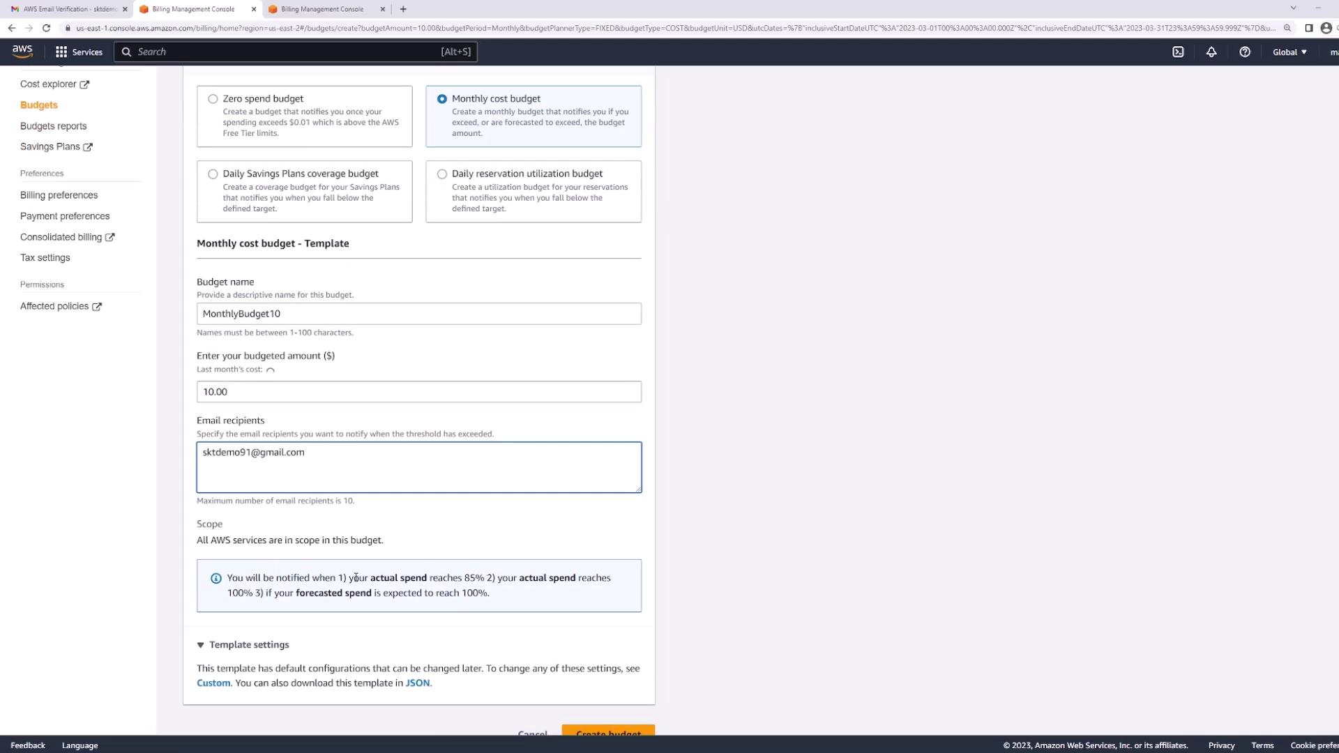
Task: Click the Budget name text field
Action: click(x=418, y=314)
